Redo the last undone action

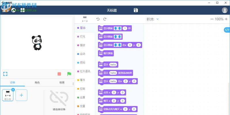[x=105, y=19]
